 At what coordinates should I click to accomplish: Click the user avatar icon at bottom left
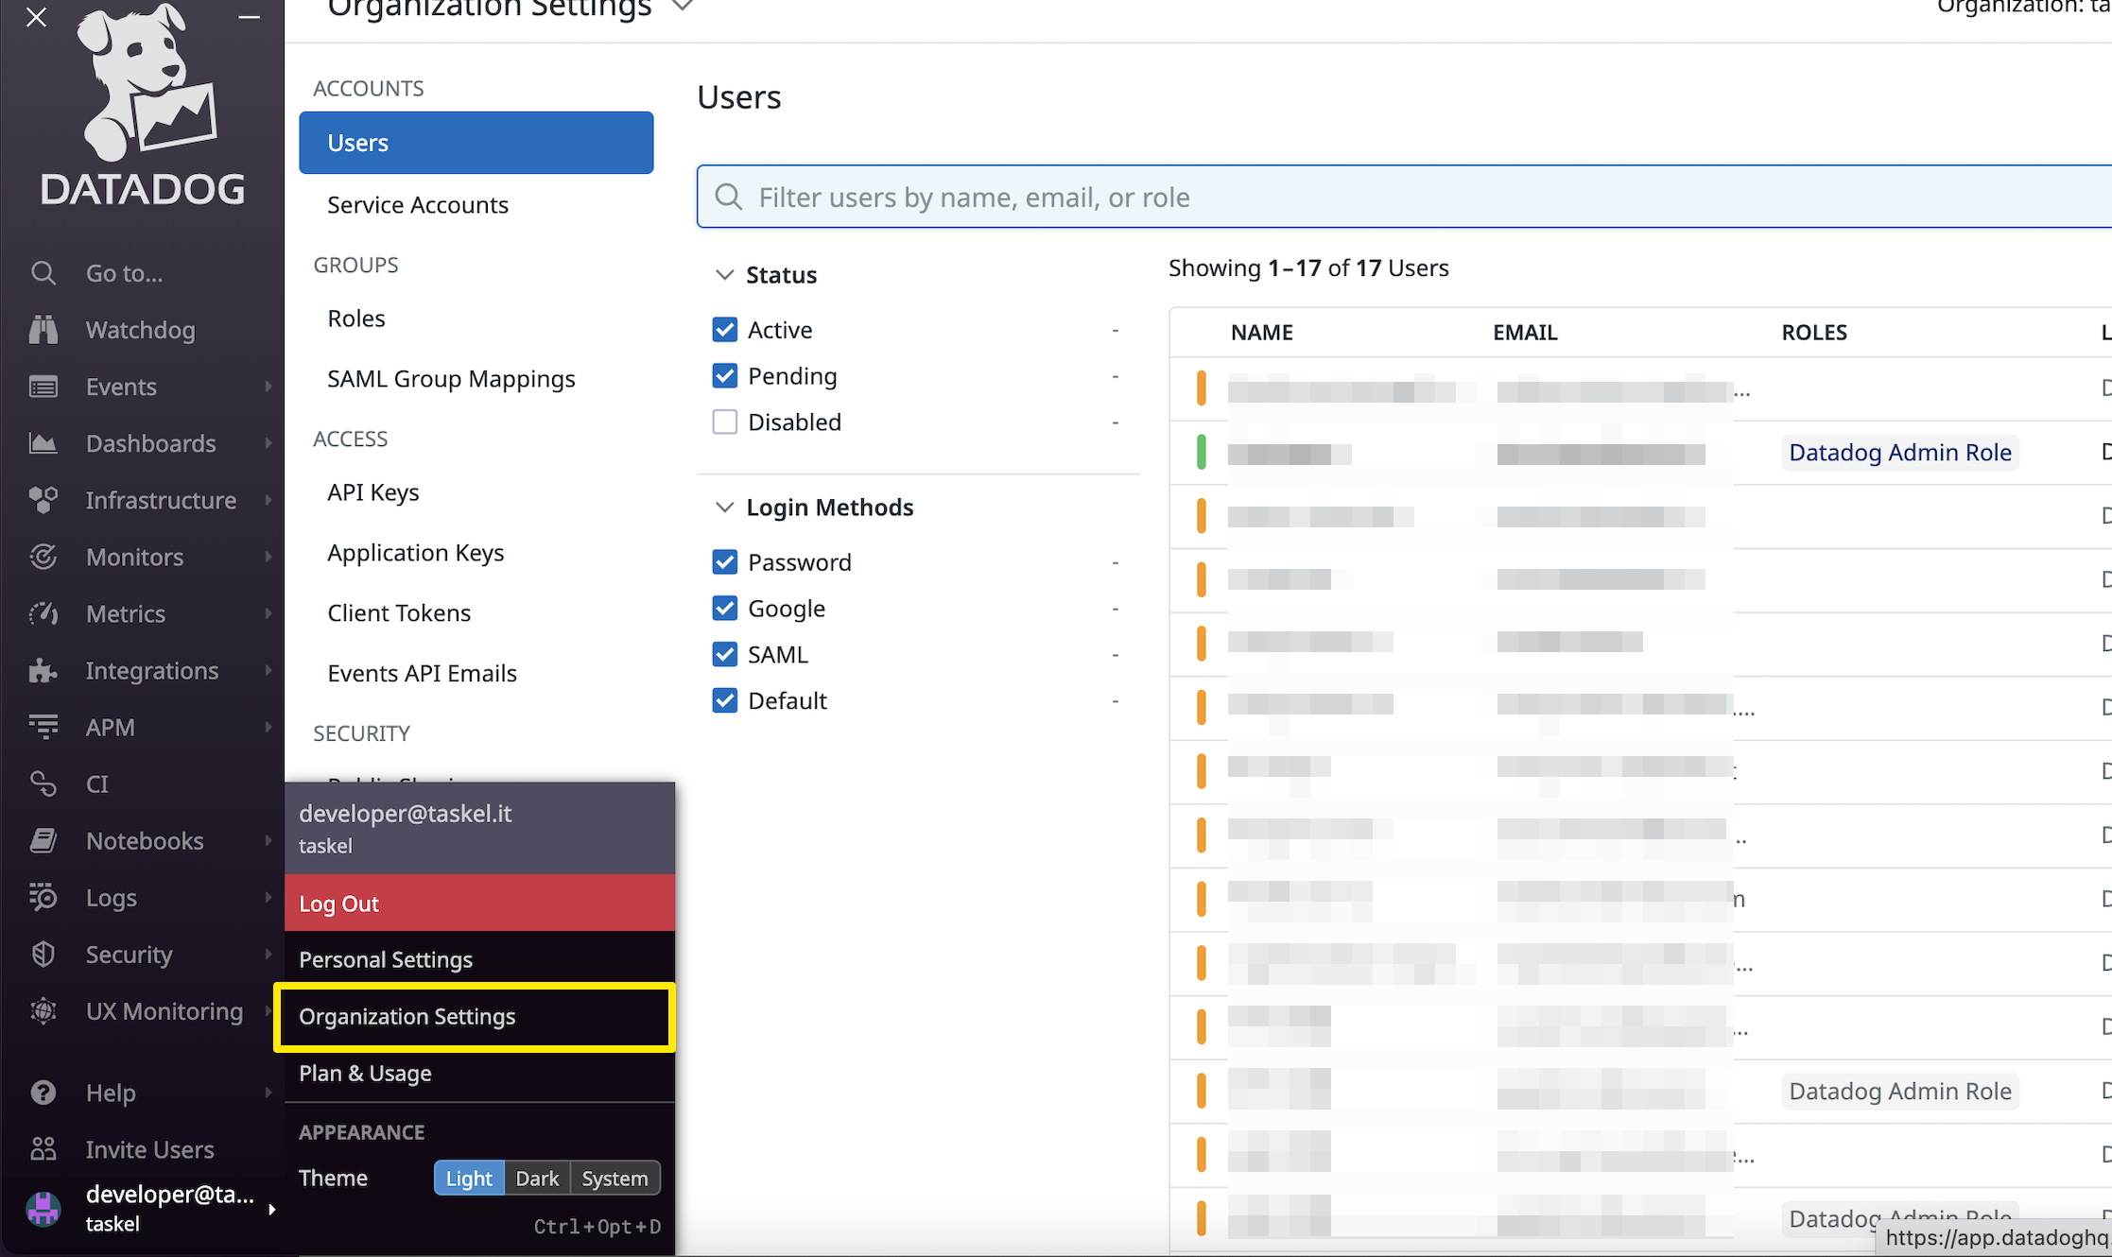coord(43,1208)
